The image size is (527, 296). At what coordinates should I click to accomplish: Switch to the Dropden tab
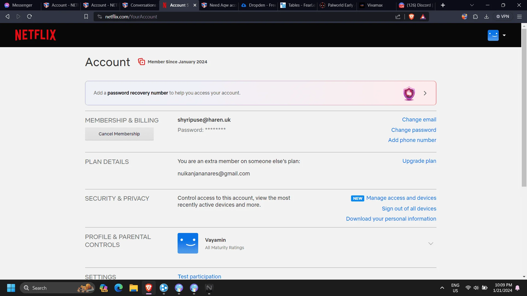pos(258,5)
